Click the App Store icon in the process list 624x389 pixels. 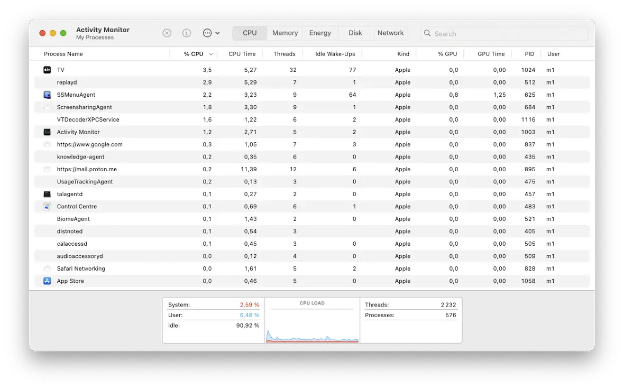pyautogui.click(x=47, y=281)
